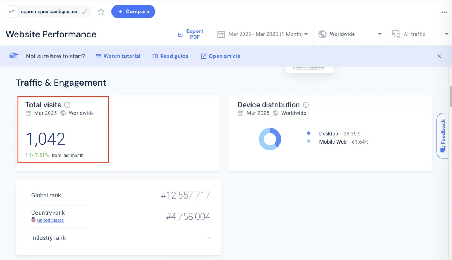Click the pencil edit icon beside domain name
Viewport: 452px width, 260px height.
click(85, 12)
